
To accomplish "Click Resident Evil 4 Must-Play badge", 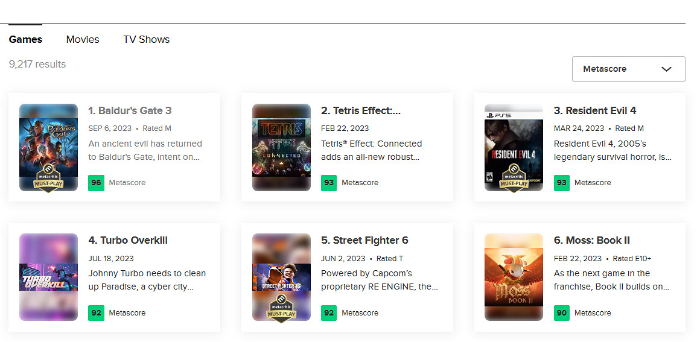I will [514, 177].
